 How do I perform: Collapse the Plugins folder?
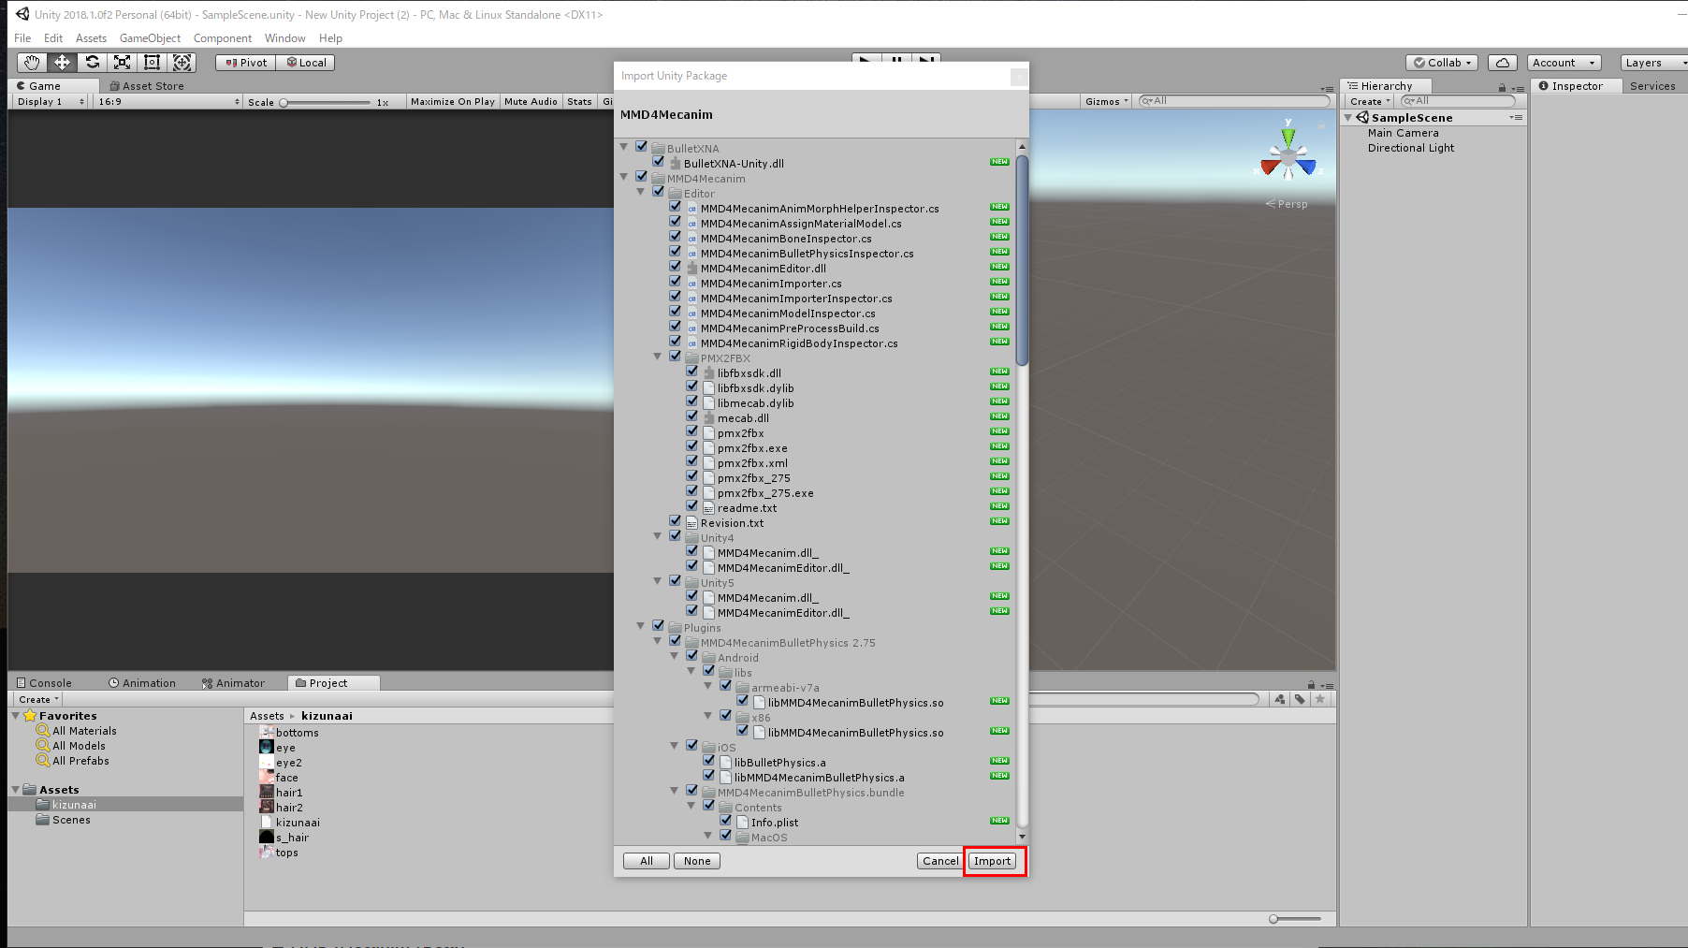(641, 627)
